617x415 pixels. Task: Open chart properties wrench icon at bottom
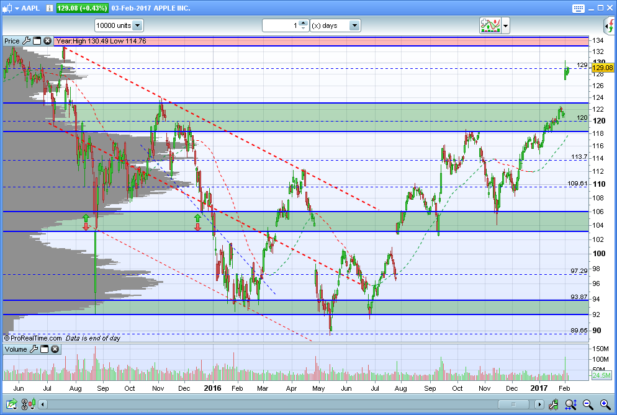pos(553,404)
